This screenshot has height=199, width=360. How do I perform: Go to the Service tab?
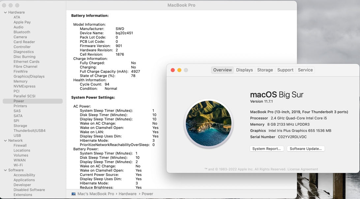click(x=305, y=70)
